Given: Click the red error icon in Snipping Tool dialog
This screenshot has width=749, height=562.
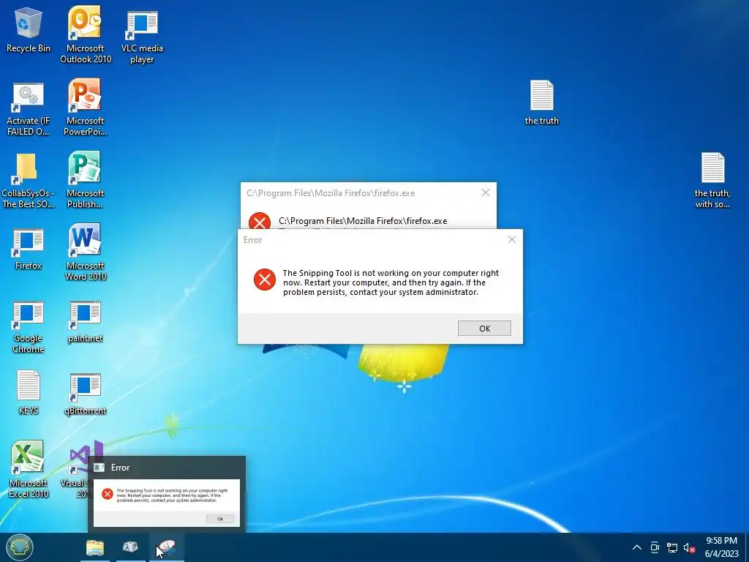Looking at the screenshot, I should pos(265,280).
